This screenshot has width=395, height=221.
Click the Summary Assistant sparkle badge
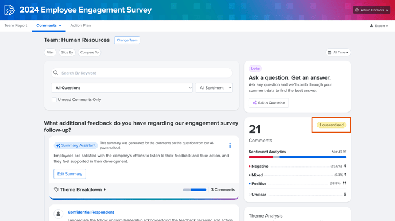click(x=76, y=145)
